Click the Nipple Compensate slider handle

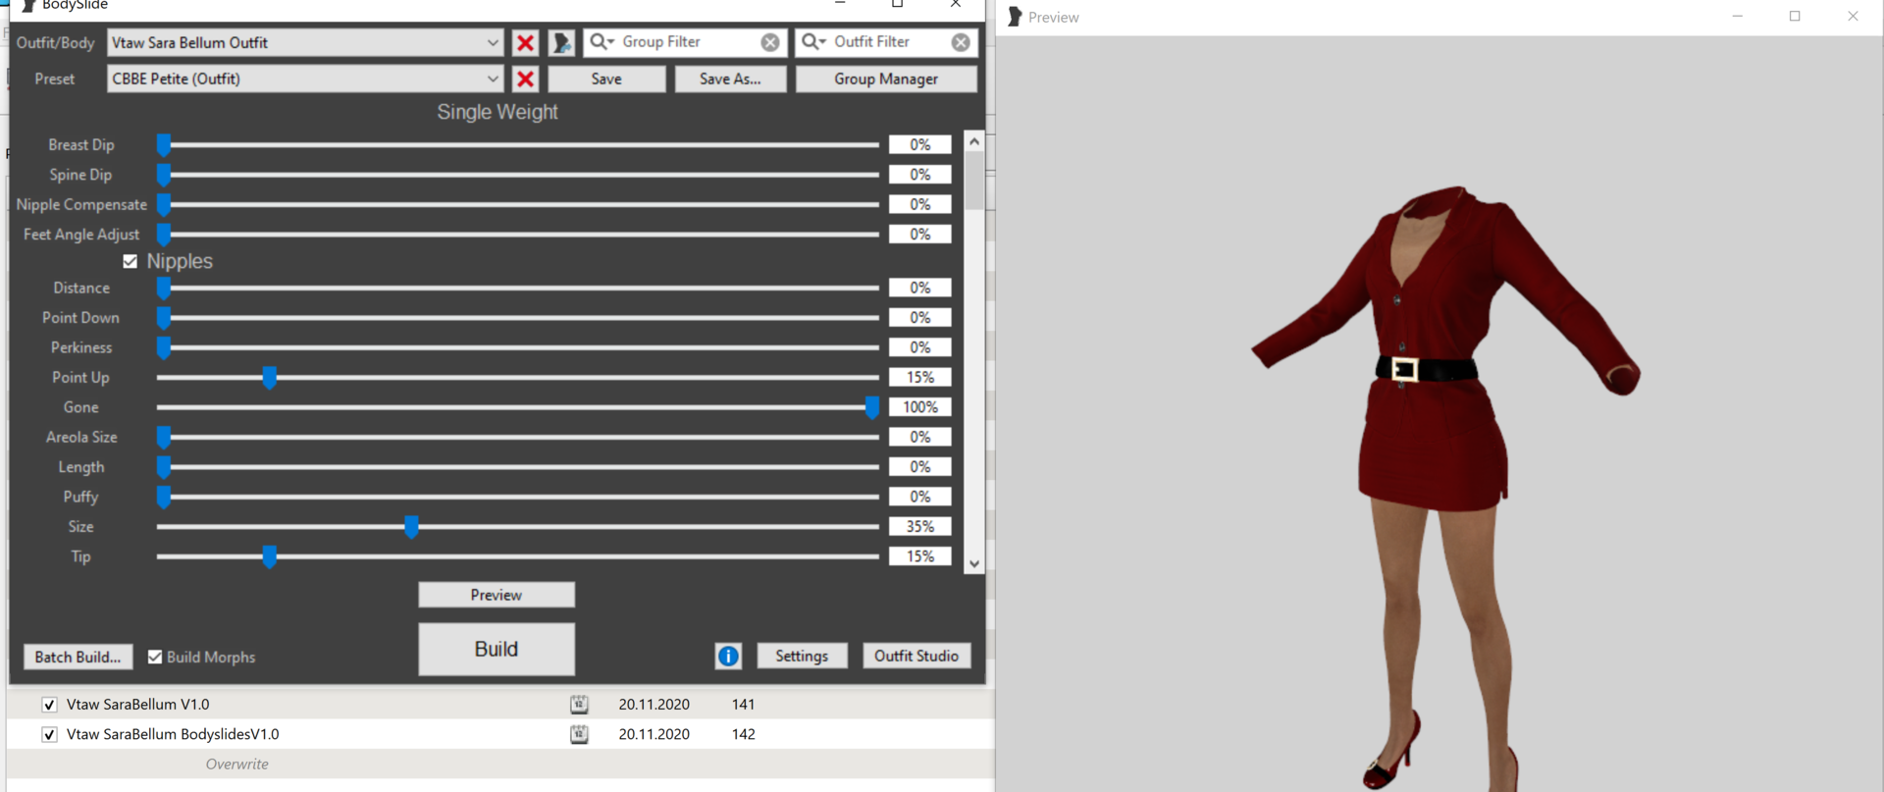(164, 205)
